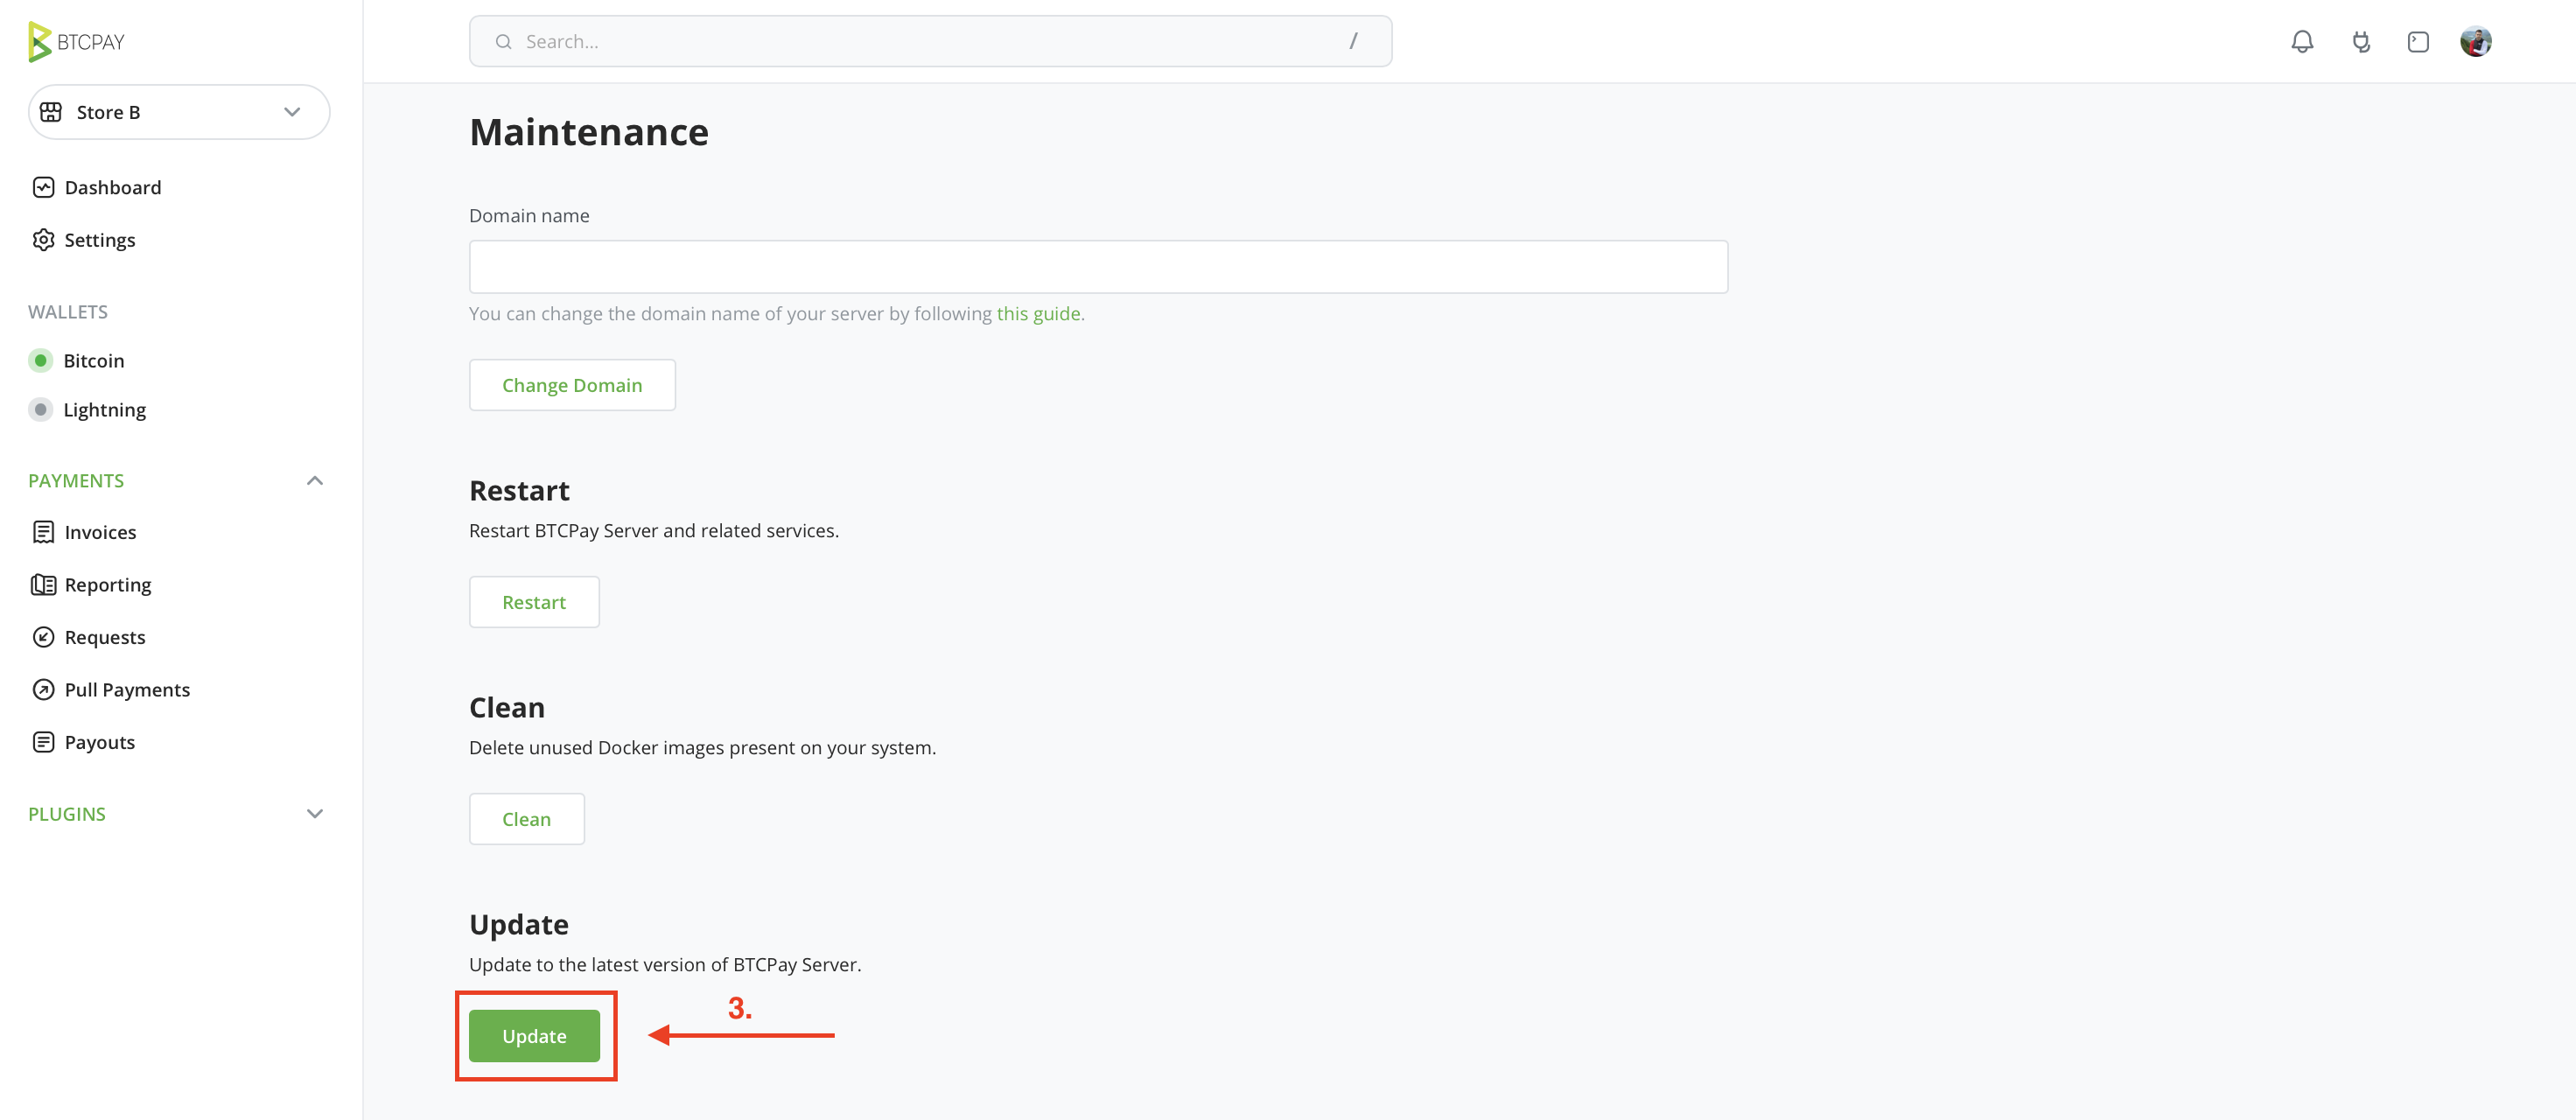
Task: Click the PAYMENTS section header
Action: [x=76, y=480]
